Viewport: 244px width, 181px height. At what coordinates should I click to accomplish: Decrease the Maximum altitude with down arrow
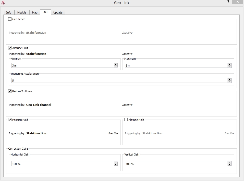click(x=229, y=67)
